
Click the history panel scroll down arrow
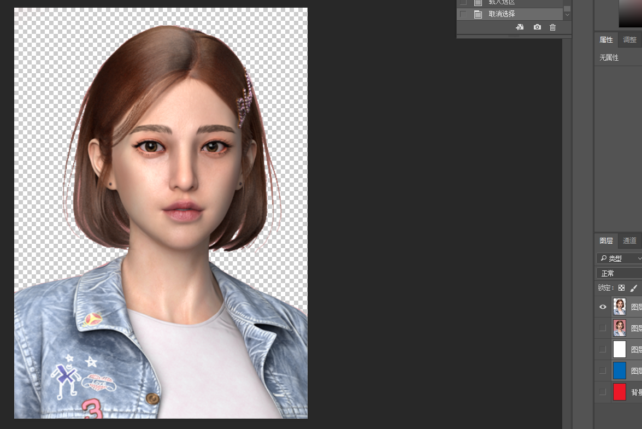(x=567, y=15)
